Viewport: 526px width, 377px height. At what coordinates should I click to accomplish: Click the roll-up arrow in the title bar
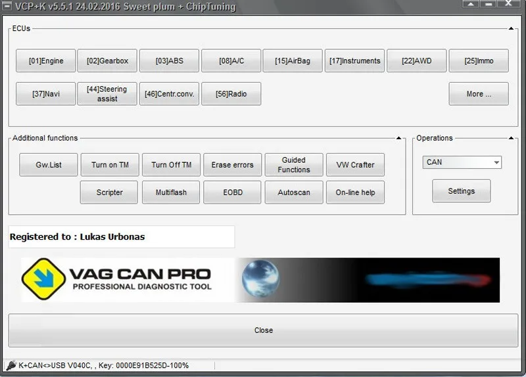pos(471,4)
